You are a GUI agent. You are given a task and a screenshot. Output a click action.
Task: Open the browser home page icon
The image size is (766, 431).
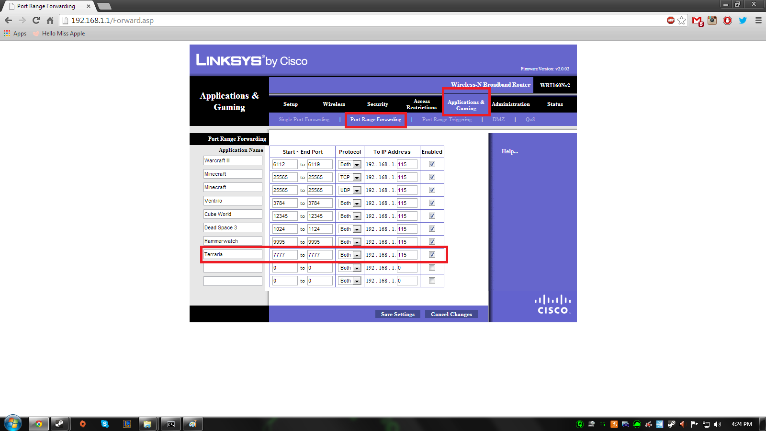click(50, 21)
